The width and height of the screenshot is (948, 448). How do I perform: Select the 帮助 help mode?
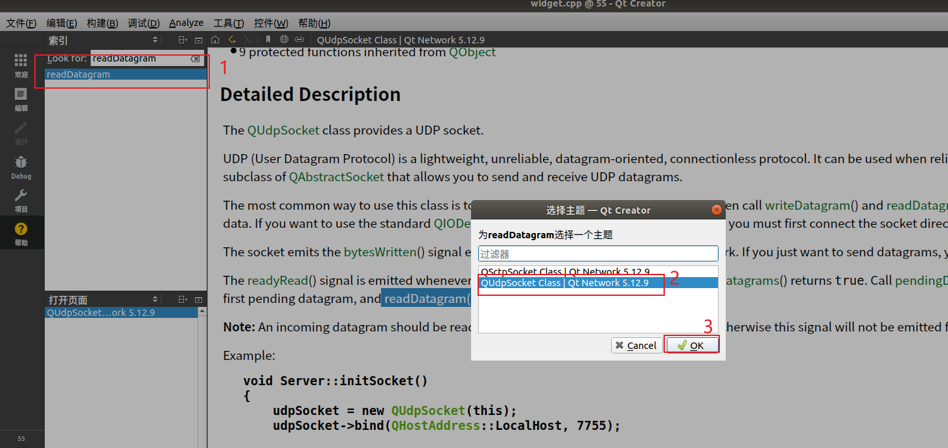[21, 234]
